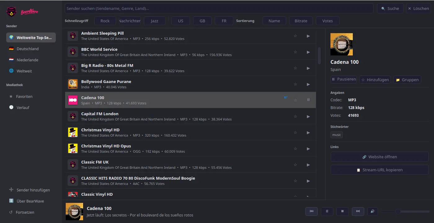Pause playback in the bottom player bar
Image resolution: width=434 pixels, height=223 pixels.
click(x=327, y=211)
